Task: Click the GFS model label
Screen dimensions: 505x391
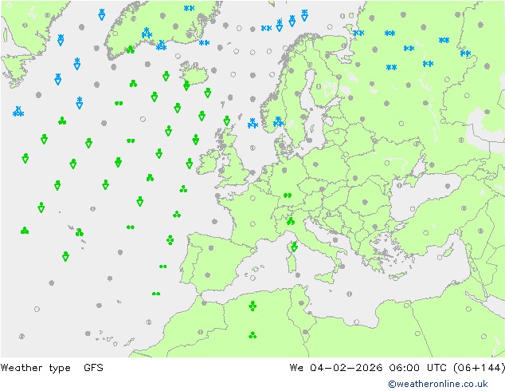Action: coord(93,367)
